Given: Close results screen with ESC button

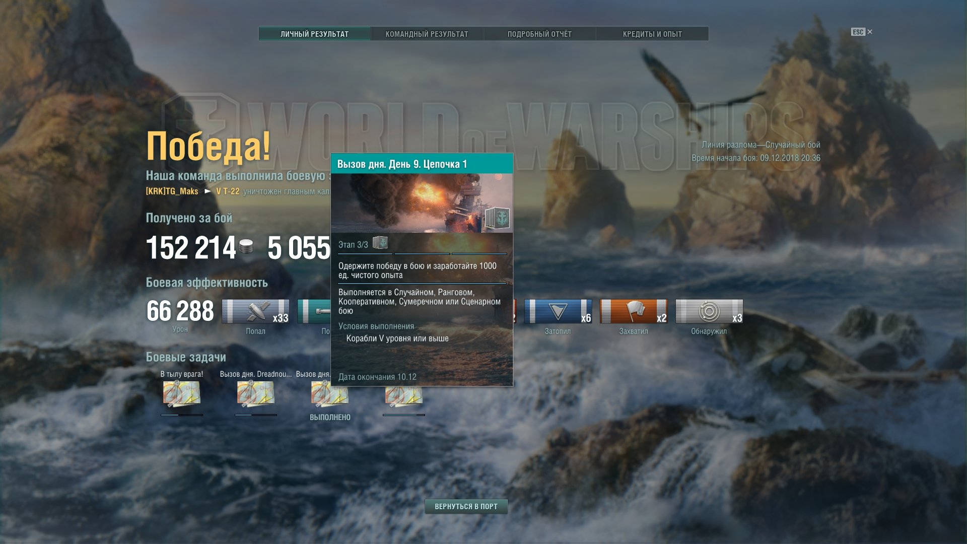Looking at the screenshot, I should pyautogui.click(x=862, y=32).
